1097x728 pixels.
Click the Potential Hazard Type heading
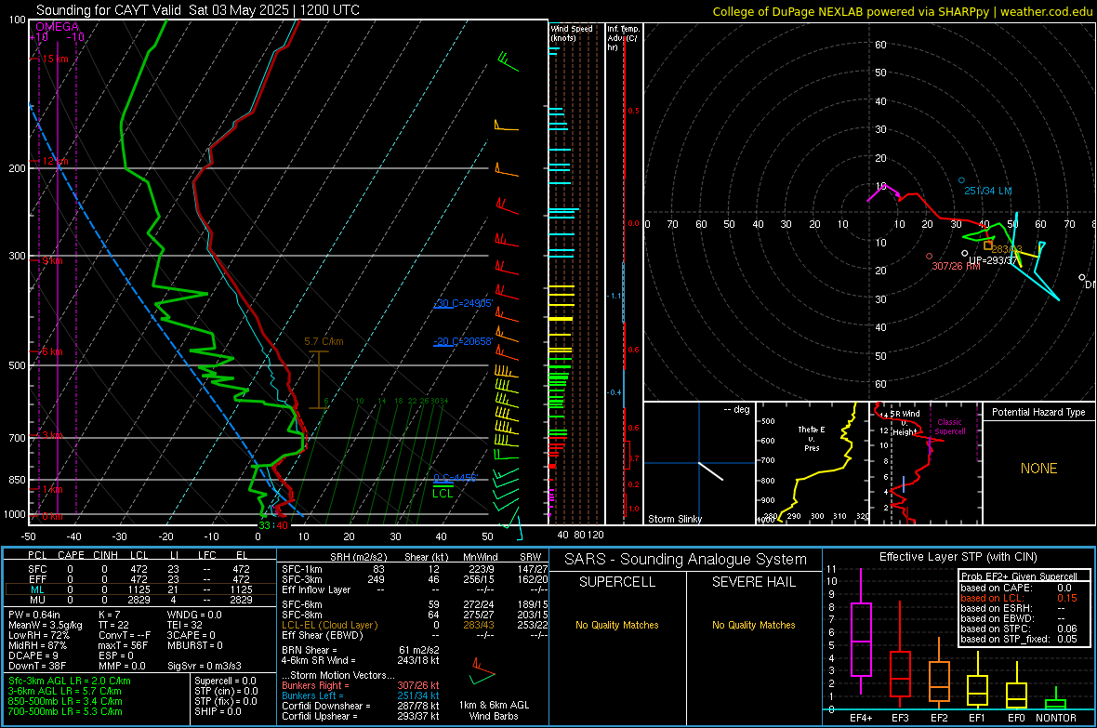[1038, 412]
